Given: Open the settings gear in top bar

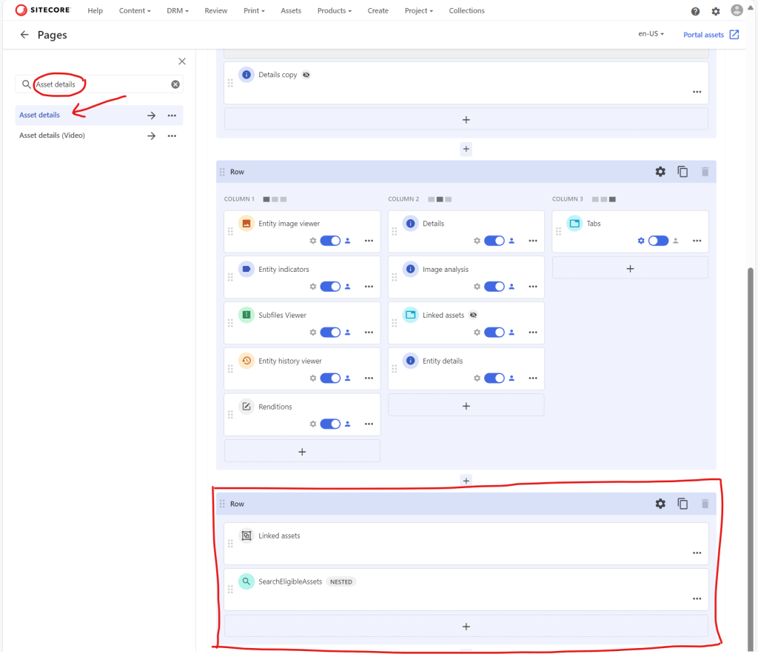Looking at the screenshot, I should (x=715, y=11).
